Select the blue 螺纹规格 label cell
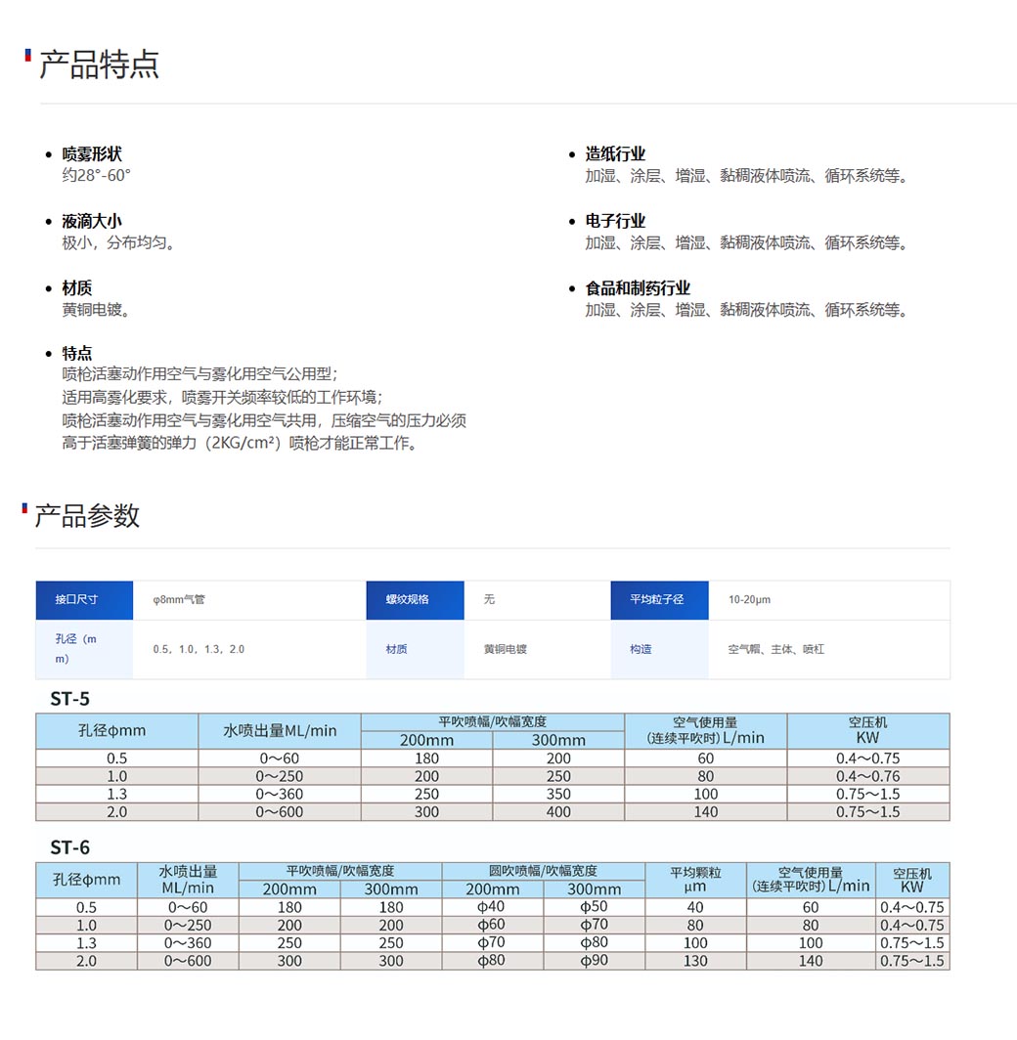 click(x=415, y=599)
